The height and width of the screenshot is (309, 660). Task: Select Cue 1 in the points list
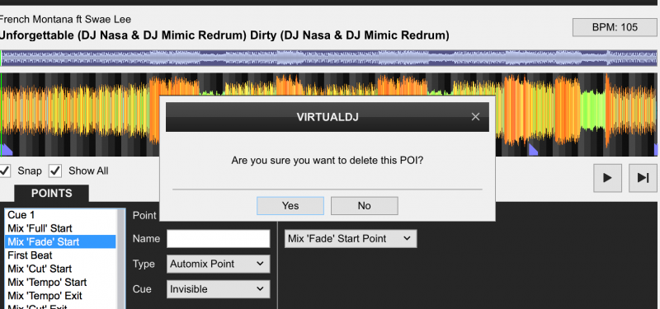click(x=60, y=215)
